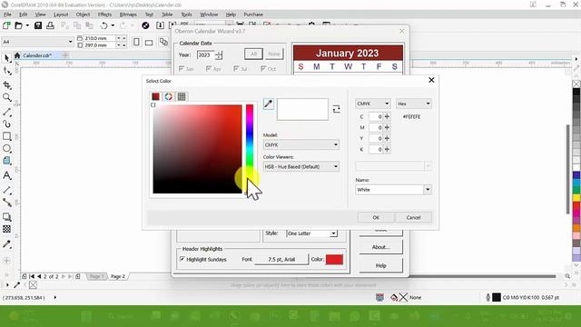Open the CMYK values mode dropdown

(372, 104)
